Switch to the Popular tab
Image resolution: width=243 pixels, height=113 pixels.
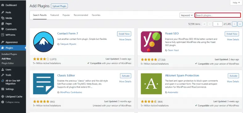point(66,15)
